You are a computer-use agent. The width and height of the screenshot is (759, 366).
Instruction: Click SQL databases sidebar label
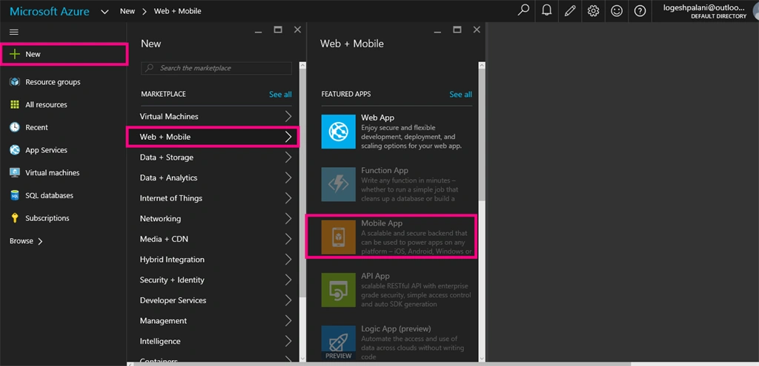coord(50,195)
